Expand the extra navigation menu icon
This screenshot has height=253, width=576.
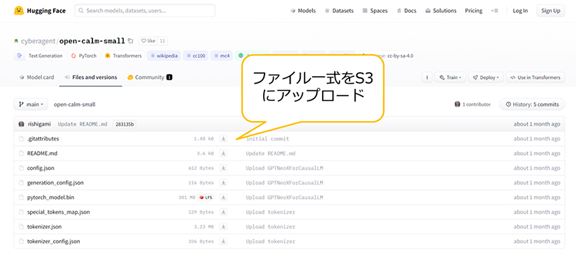[x=494, y=11]
